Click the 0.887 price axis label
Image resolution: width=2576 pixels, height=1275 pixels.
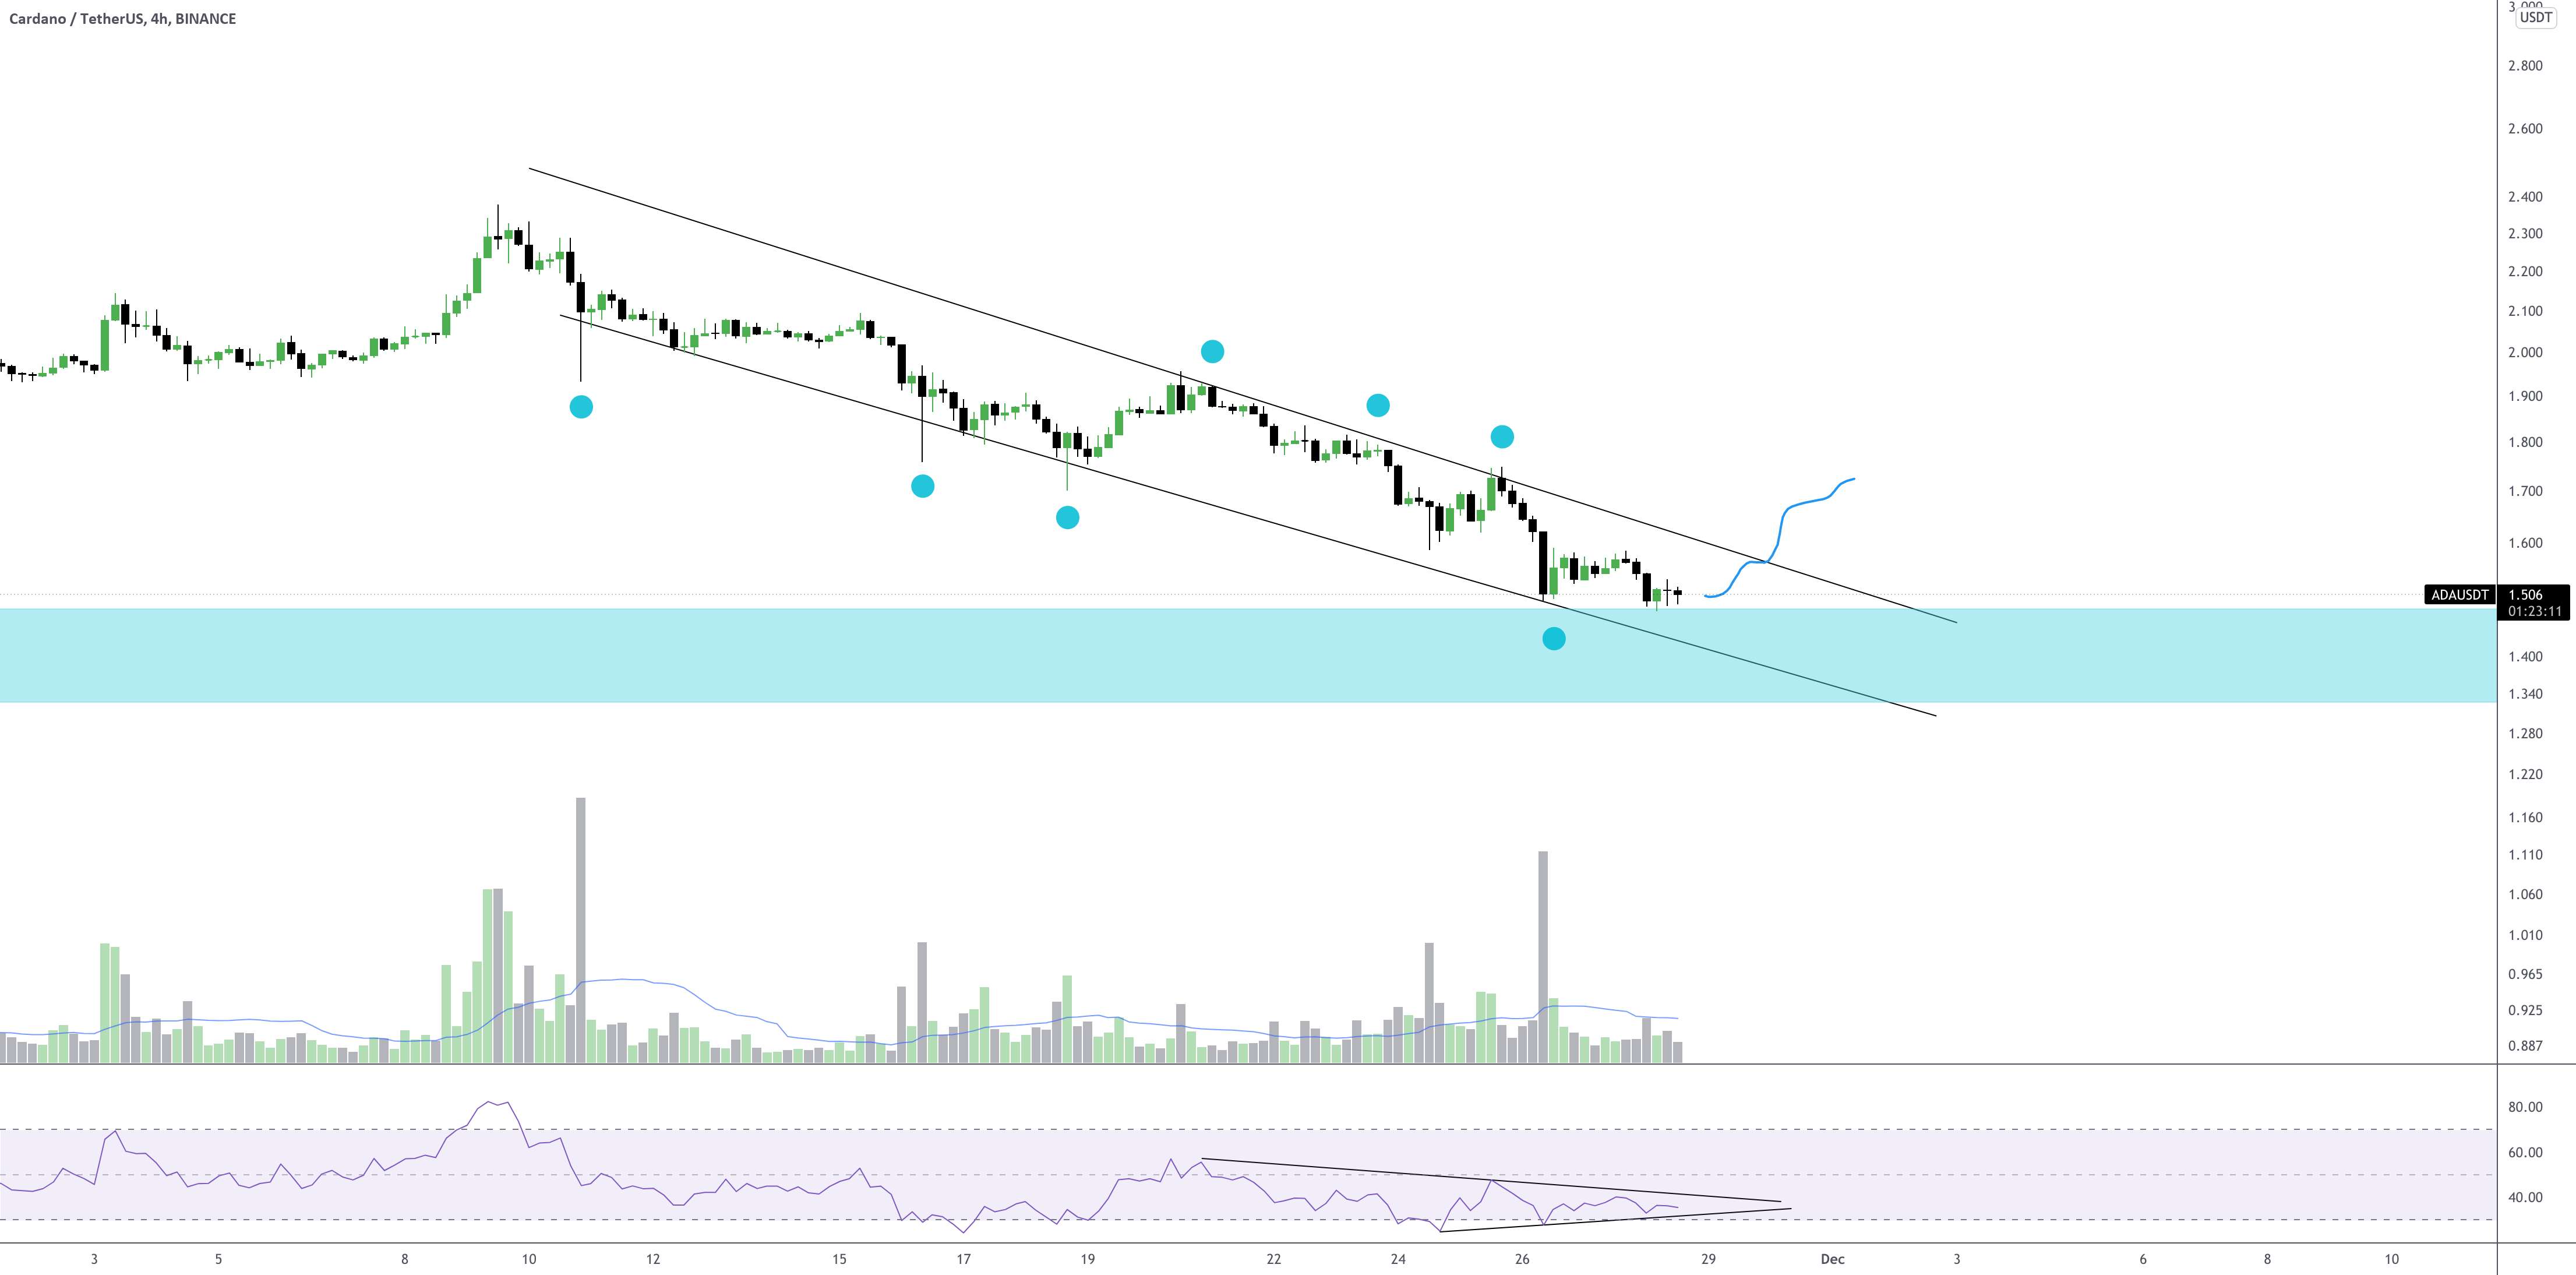coord(2525,1046)
